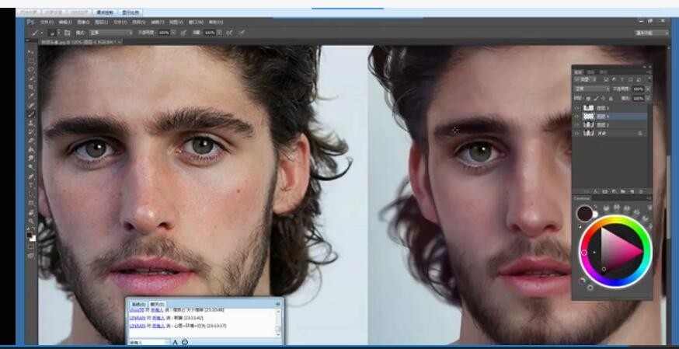Click the foreground color circle in Coolorus panel

(584, 214)
